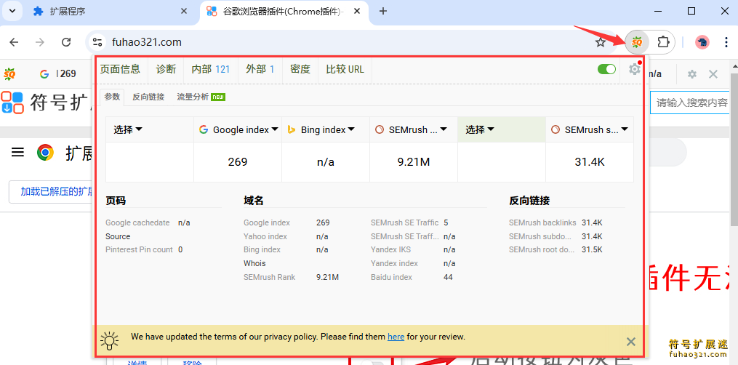The height and width of the screenshot is (365, 738).
Task: Click the Yandex IKS label
Action: point(390,250)
